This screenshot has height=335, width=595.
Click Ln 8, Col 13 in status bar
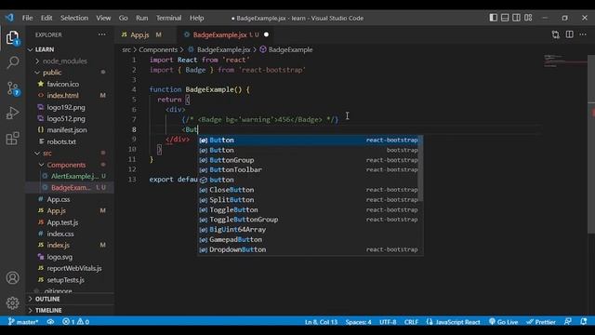pyautogui.click(x=321, y=322)
